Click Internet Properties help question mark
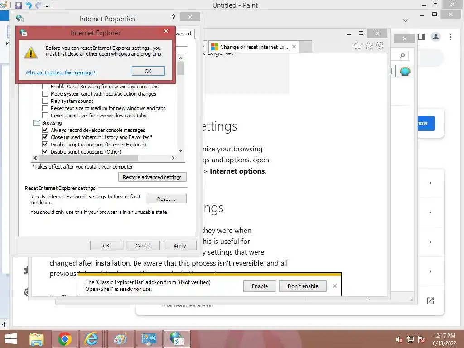The width and height of the screenshot is (464, 348). [x=174, y=17]
